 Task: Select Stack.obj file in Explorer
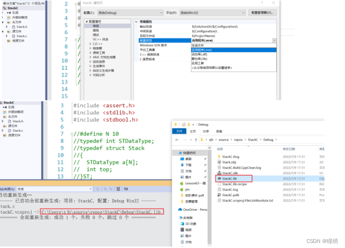point(229,162)
